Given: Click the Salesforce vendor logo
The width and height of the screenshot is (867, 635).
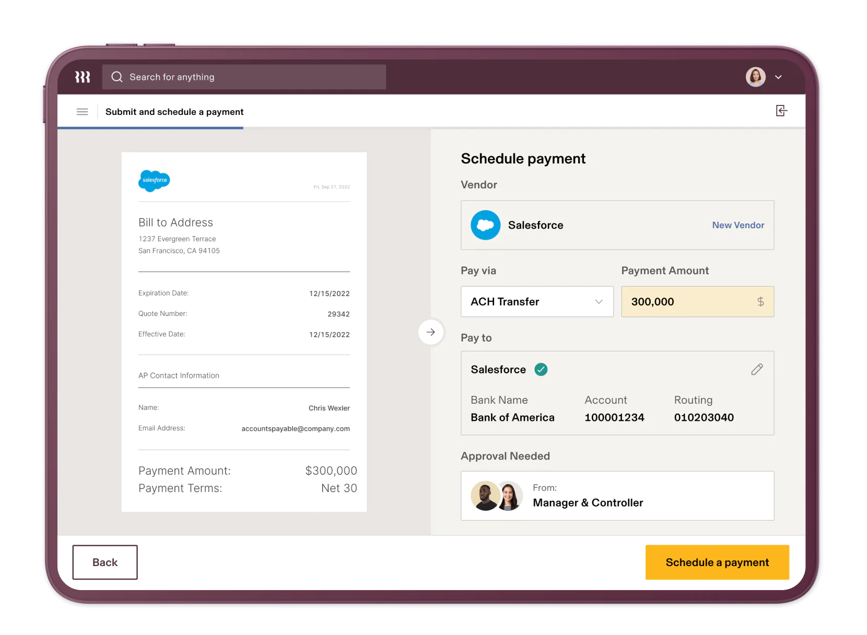Looking at the screenshot, I should (x=485, y=225).
